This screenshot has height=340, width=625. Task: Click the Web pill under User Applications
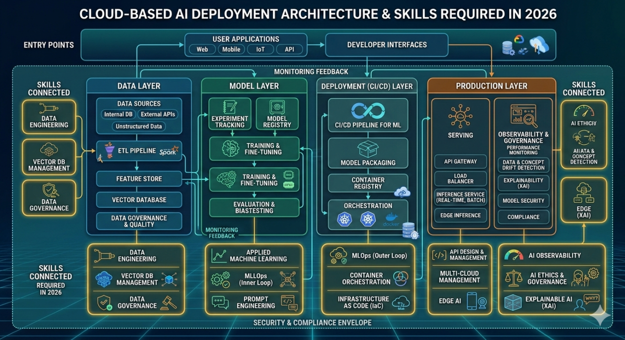[x=202, y=49]
